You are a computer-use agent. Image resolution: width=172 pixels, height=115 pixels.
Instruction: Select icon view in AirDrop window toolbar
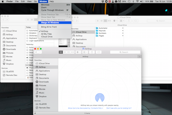[61, 52]
